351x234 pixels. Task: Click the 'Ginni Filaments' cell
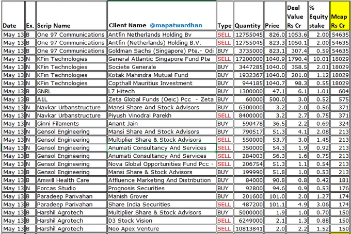[x=71, y=124]
